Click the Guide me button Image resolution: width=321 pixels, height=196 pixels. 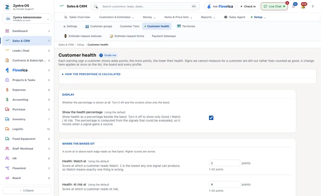[x=108, y=55]
